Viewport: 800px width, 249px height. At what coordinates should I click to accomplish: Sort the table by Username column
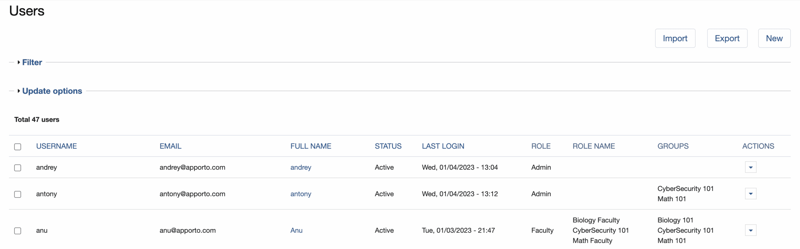(57, 146)
